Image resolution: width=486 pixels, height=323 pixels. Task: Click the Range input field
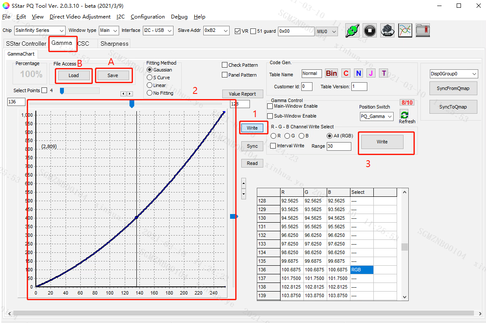339,146
